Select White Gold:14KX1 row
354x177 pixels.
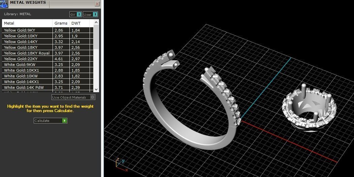tap(47, 82)
